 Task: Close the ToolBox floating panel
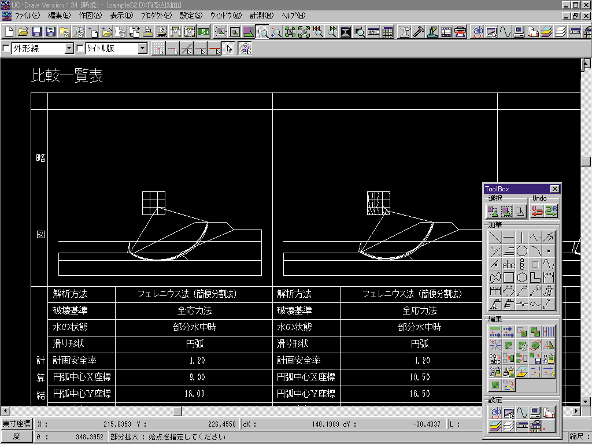tap(554, 188)
